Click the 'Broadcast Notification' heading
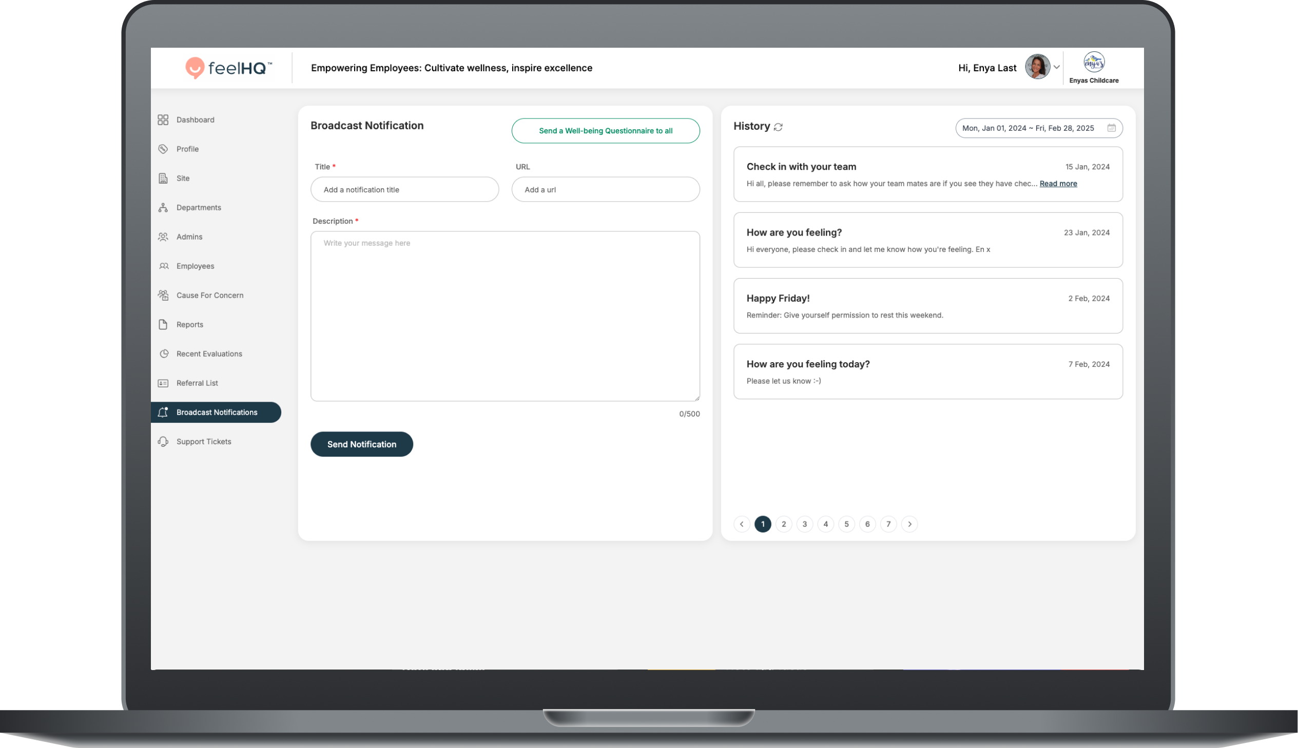The height and width of the screenshot is (748, 1298). click(367, 125)
